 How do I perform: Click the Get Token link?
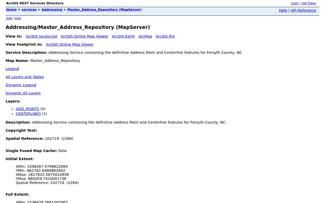(309, 3)
